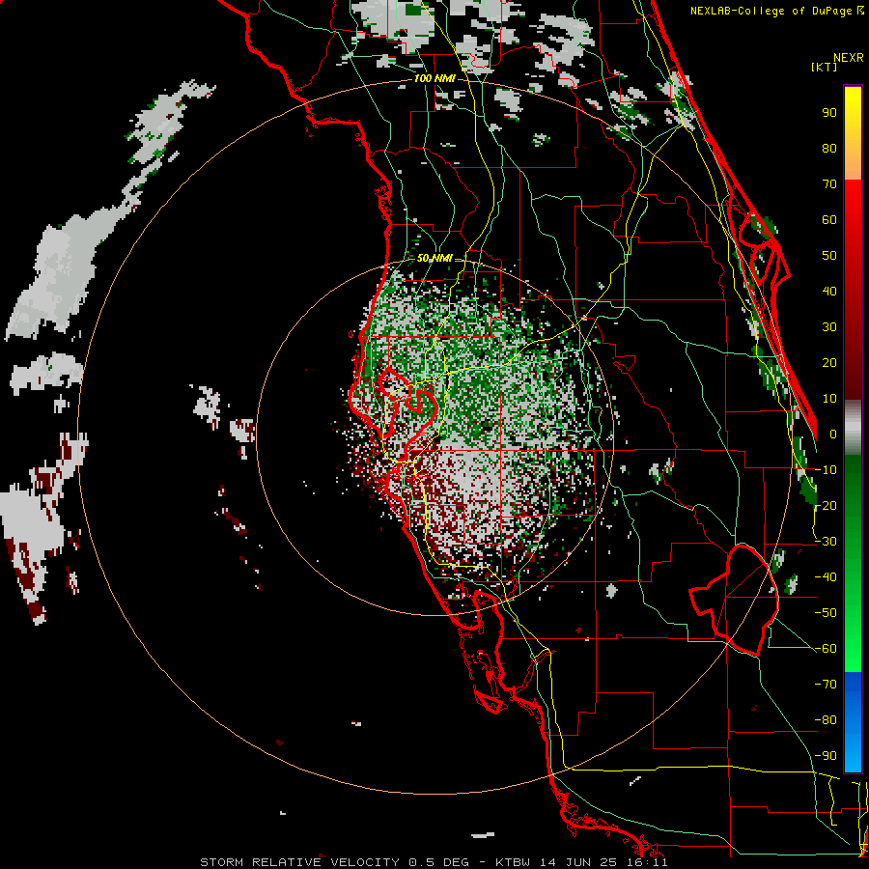Click the -90 scale label

pos(826,756)
